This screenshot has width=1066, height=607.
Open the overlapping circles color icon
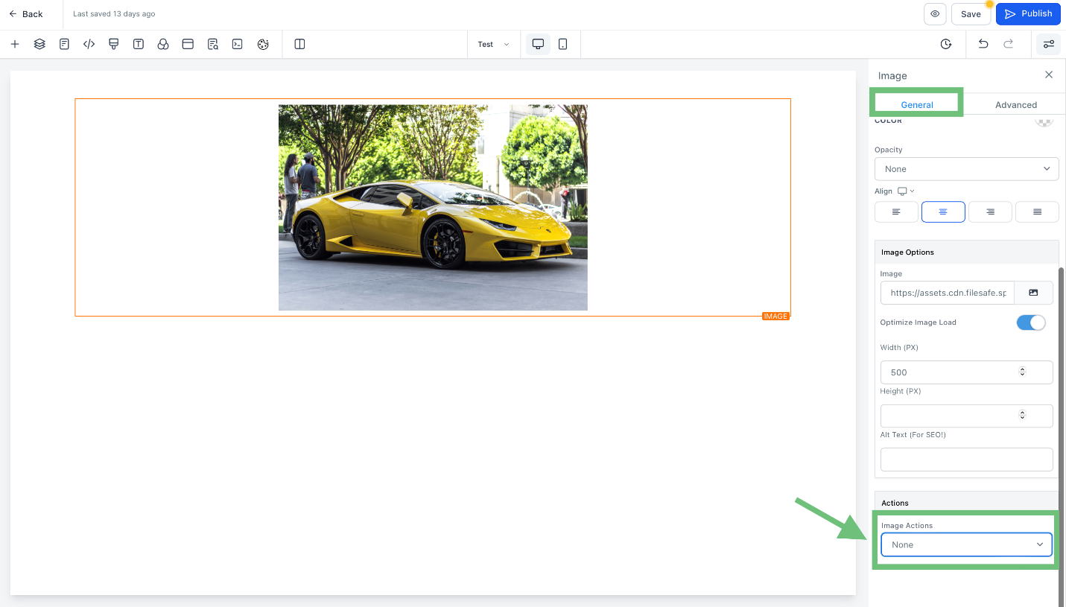point(163,44)
